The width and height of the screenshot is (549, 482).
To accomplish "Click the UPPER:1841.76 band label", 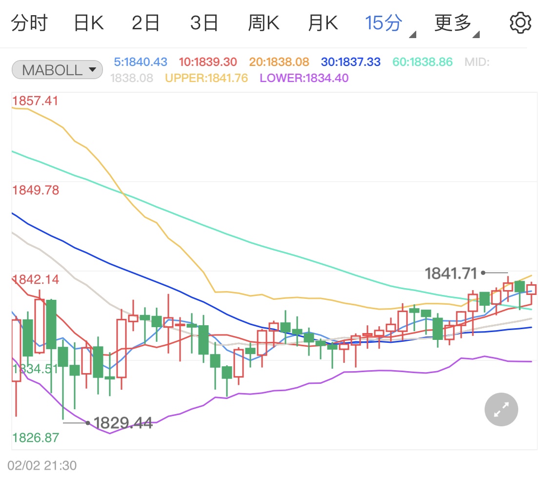I will tap(206, 78).
